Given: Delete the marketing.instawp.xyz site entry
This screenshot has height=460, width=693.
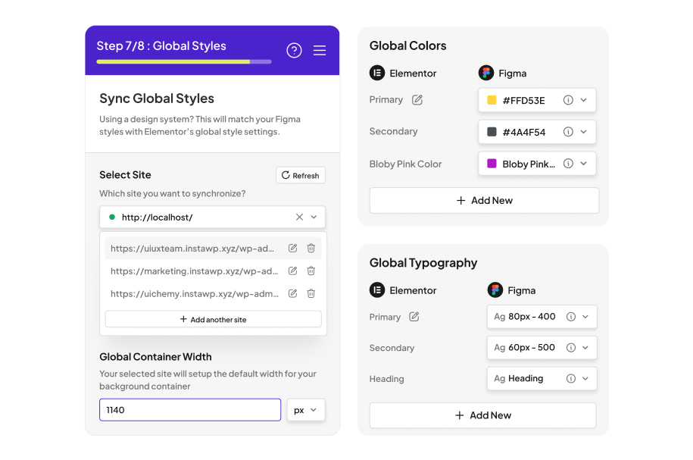Looking at the screenshot, I should click(311, 271).
